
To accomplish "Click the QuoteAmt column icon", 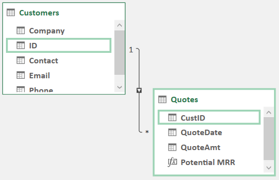I will coord(172,147).
